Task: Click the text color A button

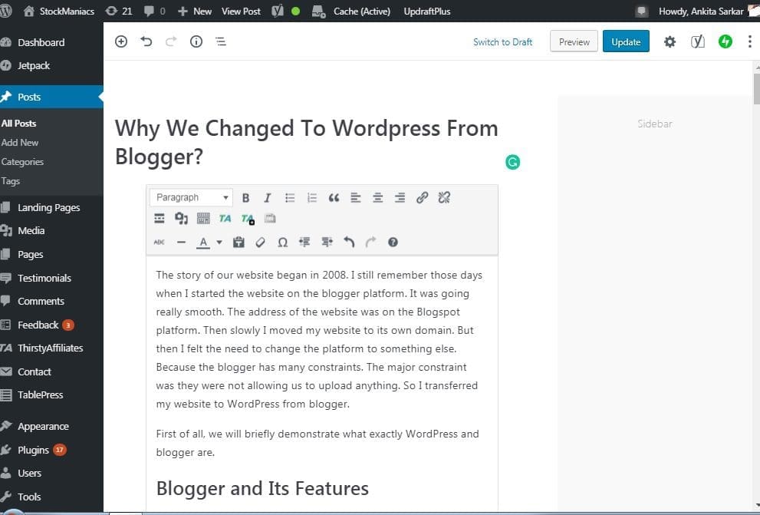Action: pyautogui.click(x=203, y=243)
